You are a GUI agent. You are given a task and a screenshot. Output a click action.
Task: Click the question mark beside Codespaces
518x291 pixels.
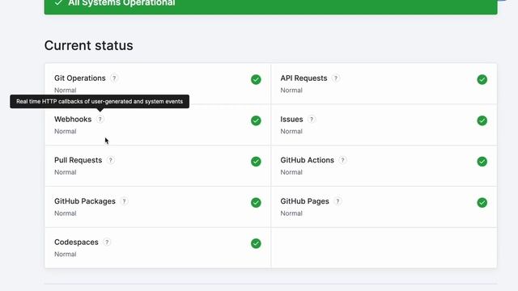[107, 242]
